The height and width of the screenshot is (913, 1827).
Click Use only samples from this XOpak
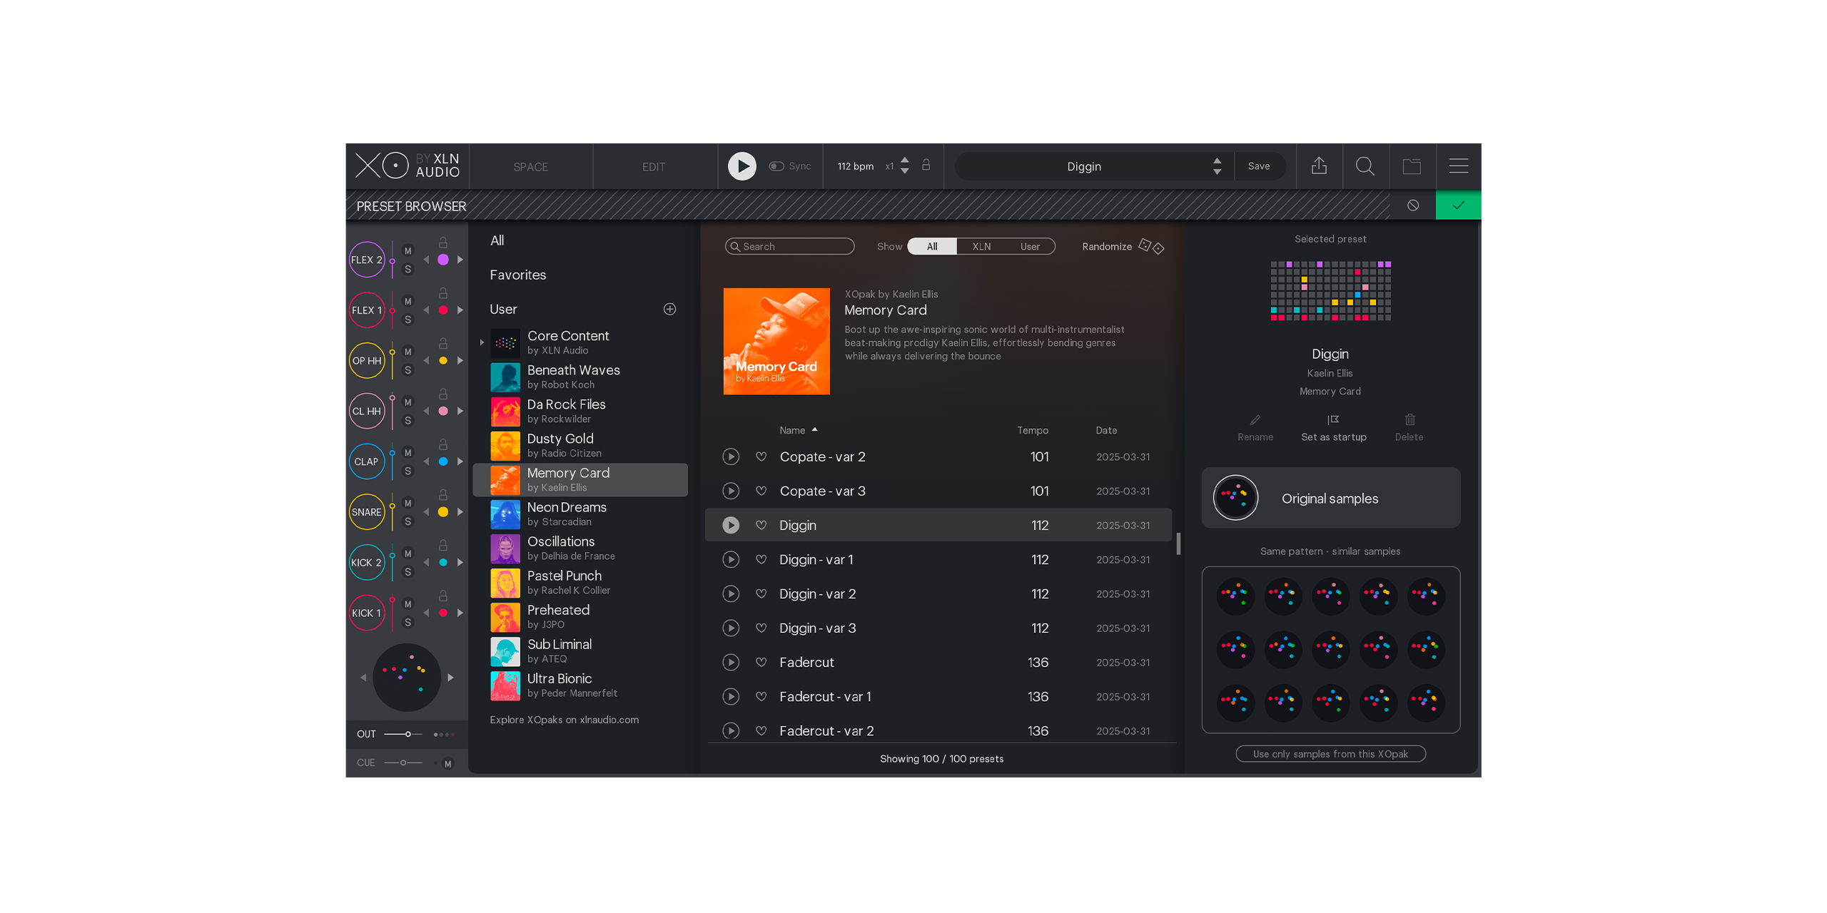click(x=1330, y=754)
